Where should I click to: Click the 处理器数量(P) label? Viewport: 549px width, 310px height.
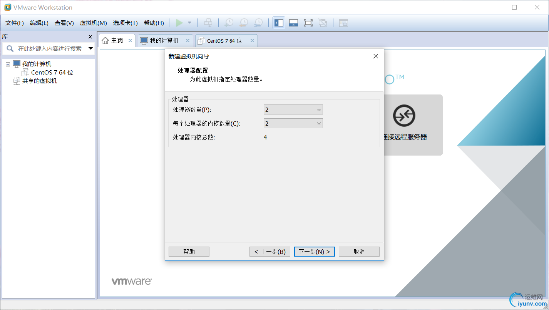192,110
